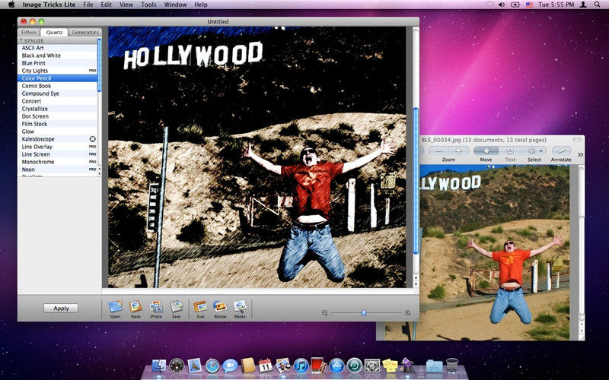This screenshot has width=609, height=380.
Task: Click the Annotate pencil button in Preview
Action: coord(561,150)
